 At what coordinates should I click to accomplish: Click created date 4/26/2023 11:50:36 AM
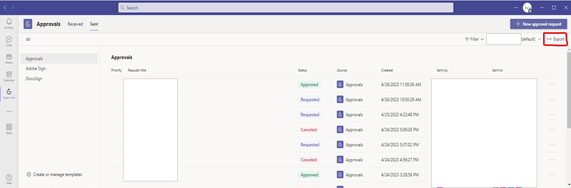[401, 84]
